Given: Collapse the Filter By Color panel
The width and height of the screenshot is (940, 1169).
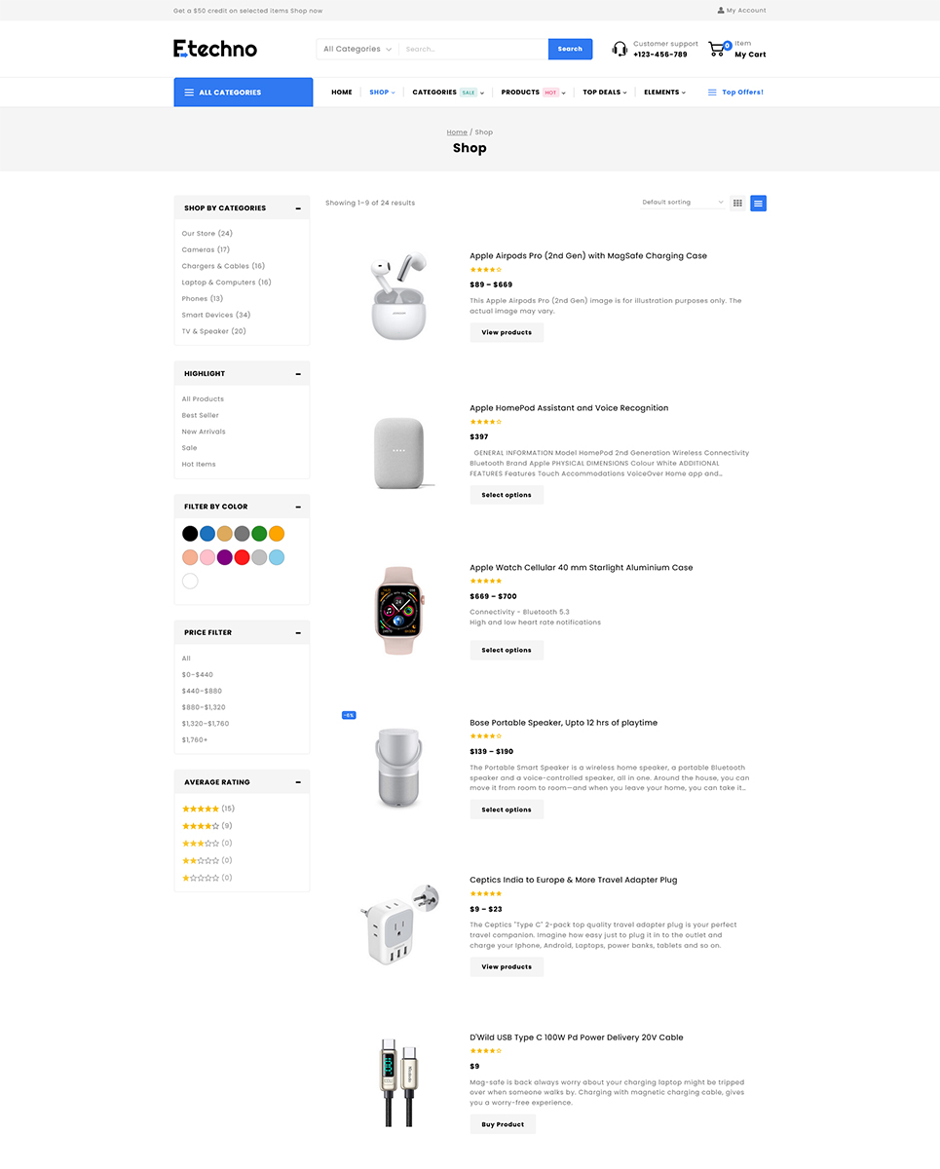Looking at the screenshot, I should coord(298,507).
